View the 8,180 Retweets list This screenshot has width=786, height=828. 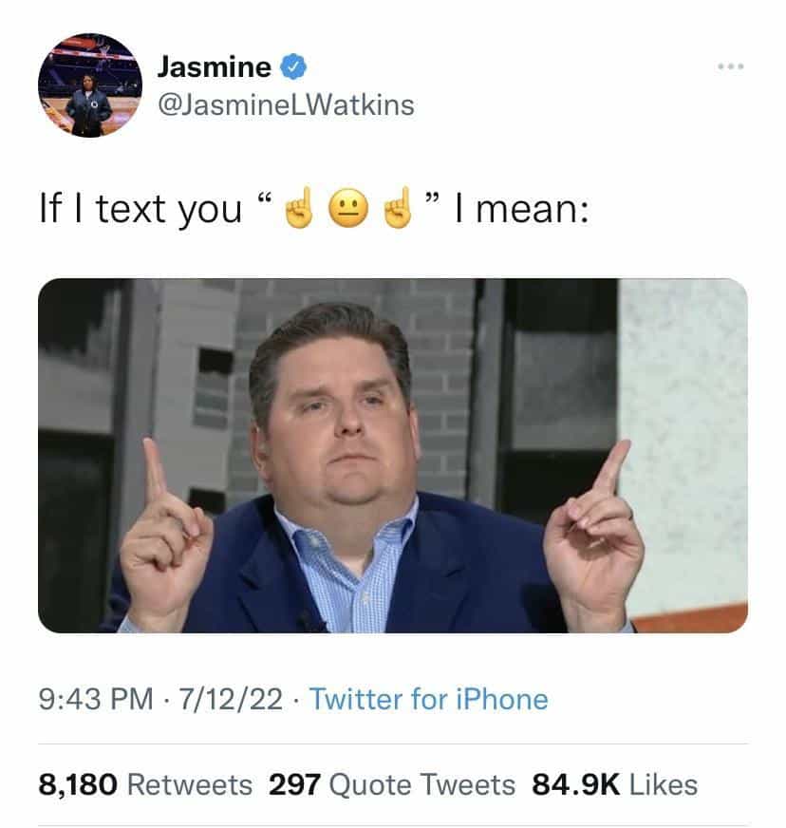[x=145, y=784]
